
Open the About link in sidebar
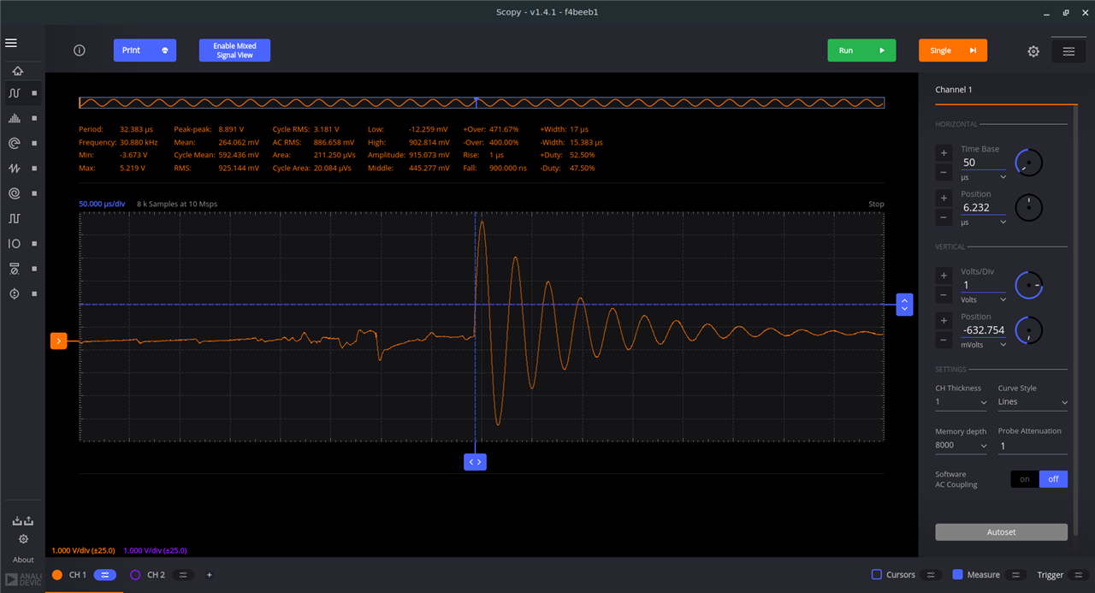tap(23, 560)
